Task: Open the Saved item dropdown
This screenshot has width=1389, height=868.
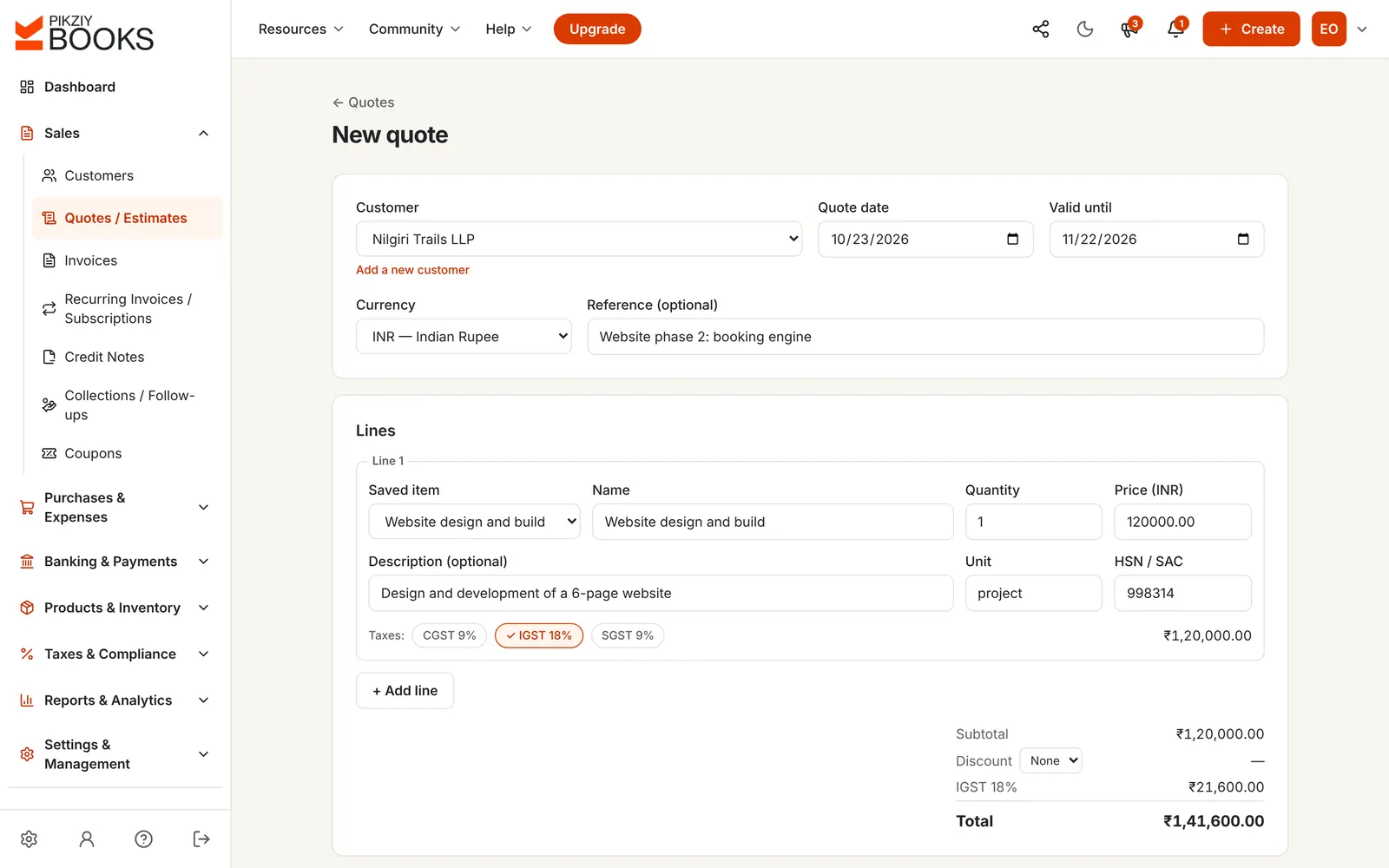Action: point(474,522)
